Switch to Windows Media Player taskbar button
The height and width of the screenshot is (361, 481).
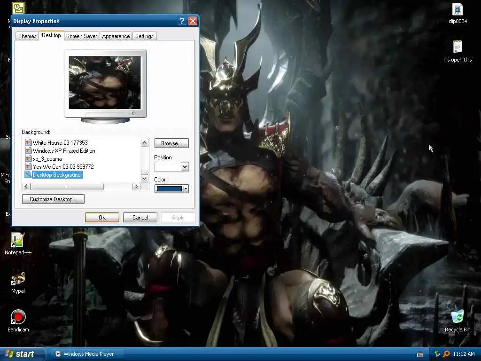click(x=88, y=354)
